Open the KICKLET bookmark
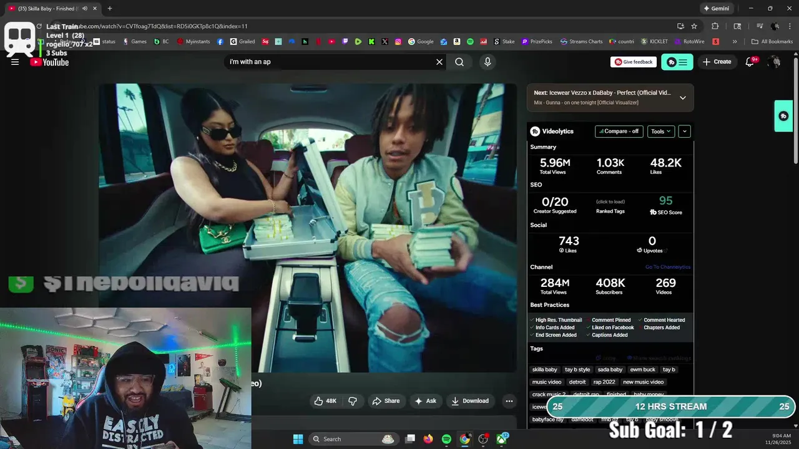The width and height of the screenshot is (799, 449). tap(654, 42)
